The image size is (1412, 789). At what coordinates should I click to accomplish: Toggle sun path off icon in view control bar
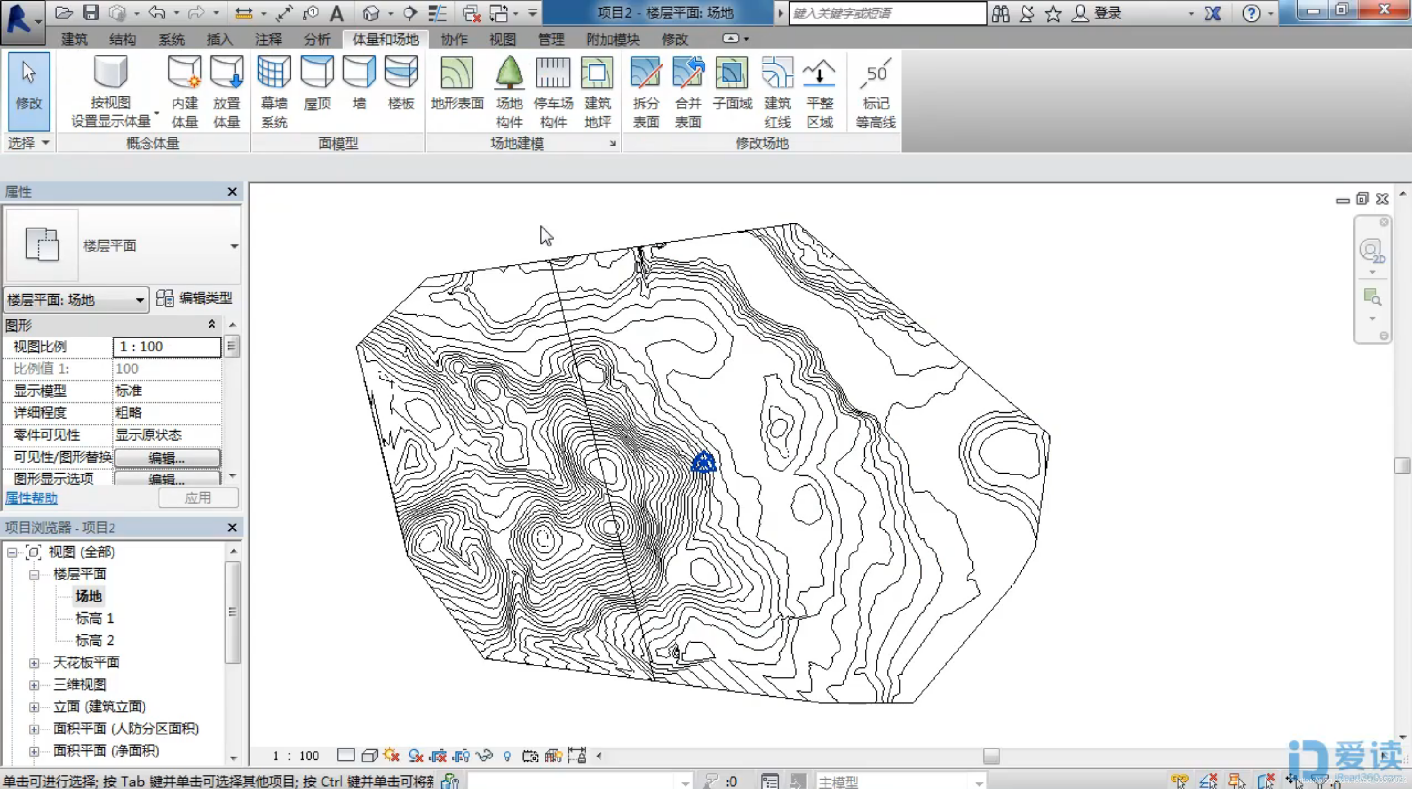391,756
